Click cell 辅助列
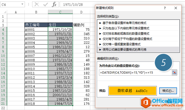The width and height of the screenshot is (185, 110). click(81, 25)
